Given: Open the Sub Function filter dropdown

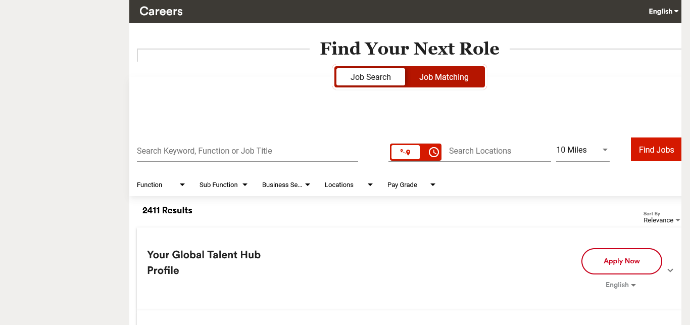Looking at the screenshot, I should point(223,185).
